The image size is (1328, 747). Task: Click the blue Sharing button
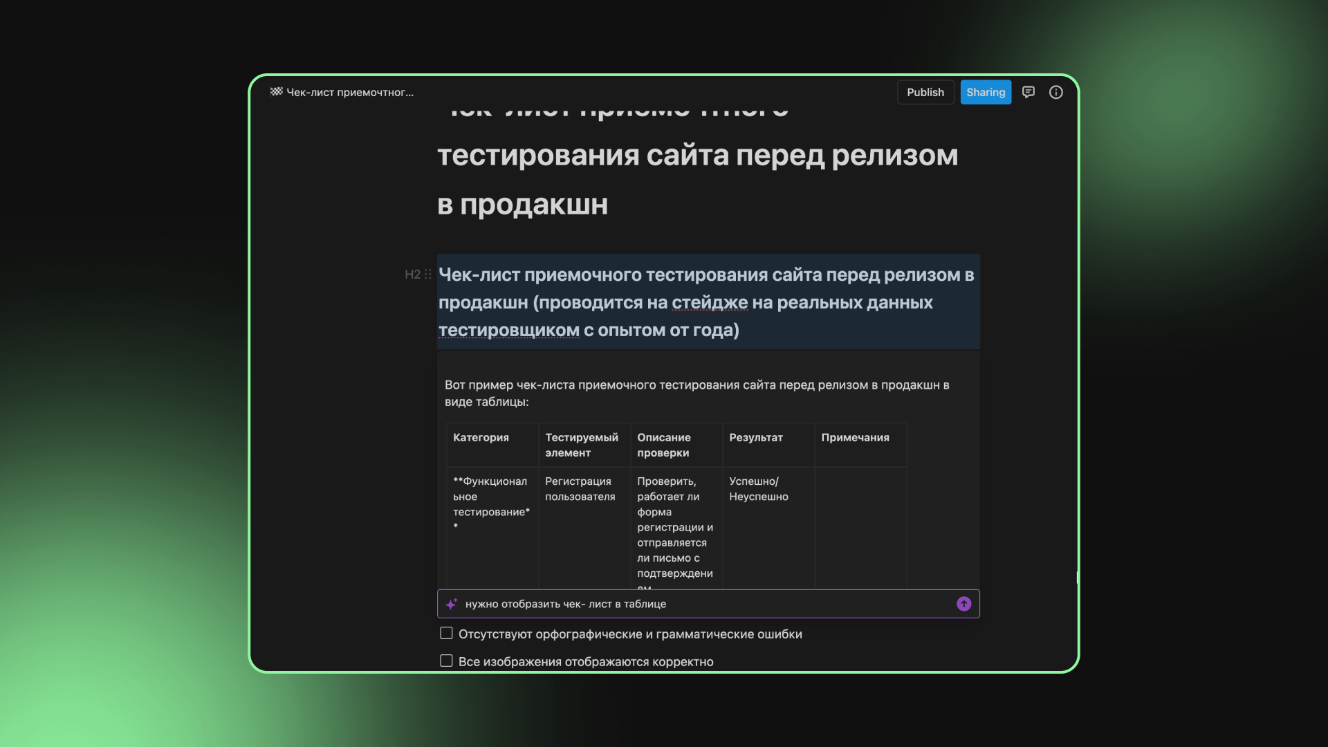985,92
